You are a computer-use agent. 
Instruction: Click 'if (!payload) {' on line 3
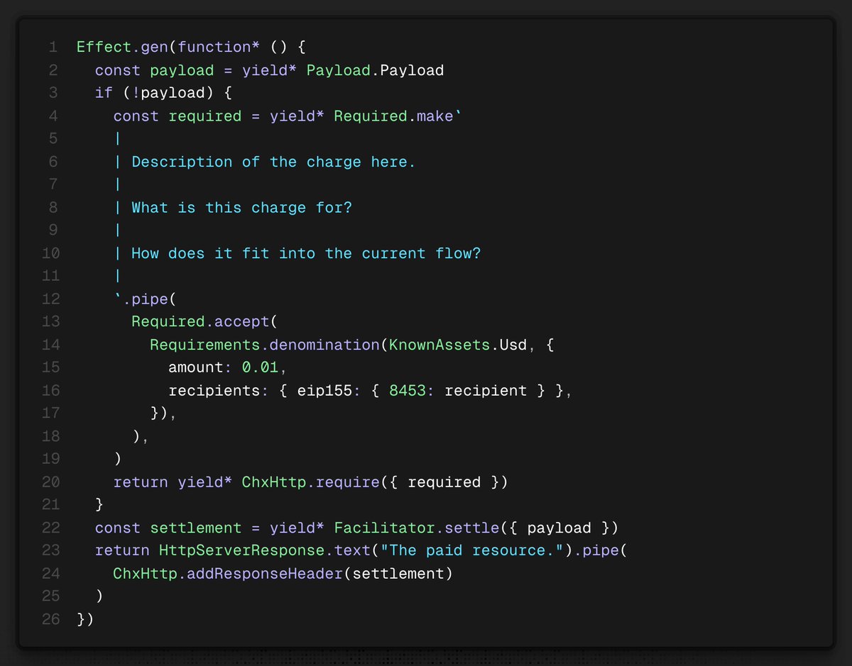(164, 93)
